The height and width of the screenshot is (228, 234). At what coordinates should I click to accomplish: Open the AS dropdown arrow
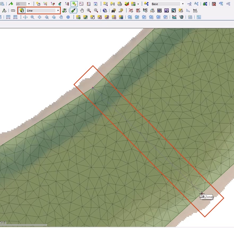coord(29,4)
